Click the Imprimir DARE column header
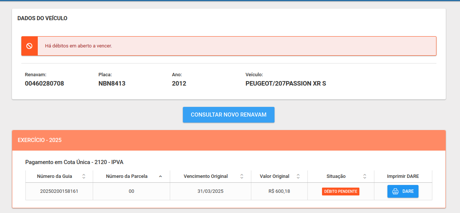This screenshot has height=213, width=460. 403,176
